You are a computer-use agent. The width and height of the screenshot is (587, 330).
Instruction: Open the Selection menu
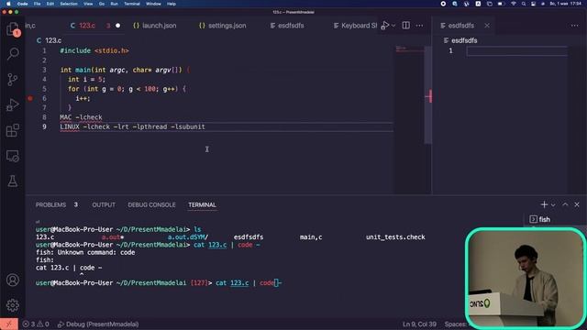click(69, 4)
